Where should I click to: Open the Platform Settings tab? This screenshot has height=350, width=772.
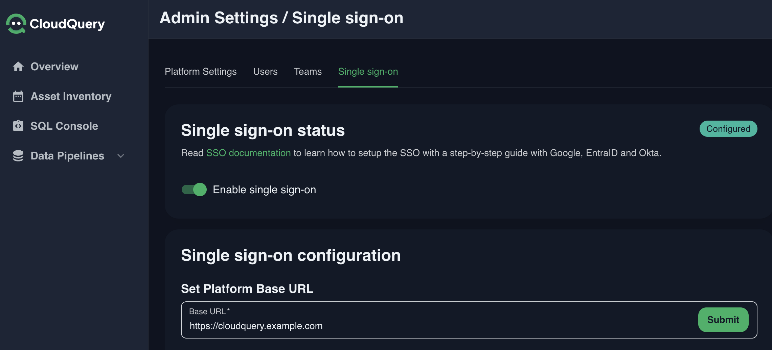point(201,72)
